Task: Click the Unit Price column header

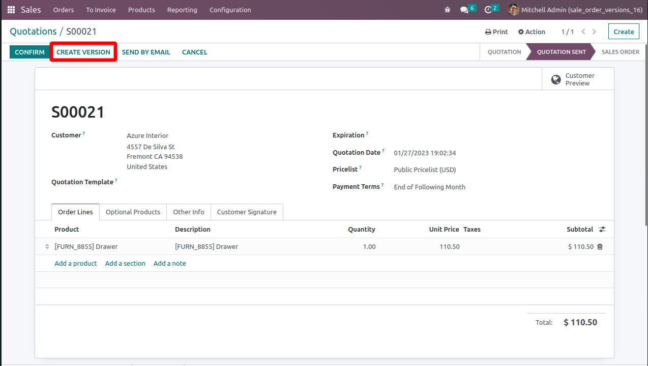Action: 444,230
